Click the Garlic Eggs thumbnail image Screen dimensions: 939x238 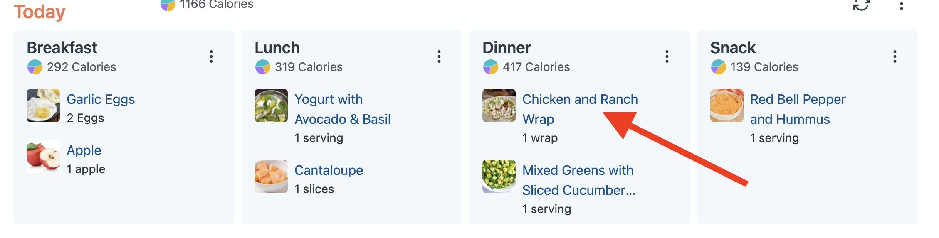pos(43,106)
